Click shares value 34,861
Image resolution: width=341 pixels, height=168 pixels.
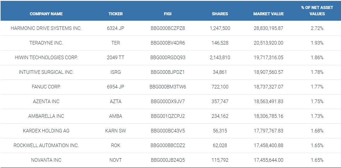pos(220,72)
